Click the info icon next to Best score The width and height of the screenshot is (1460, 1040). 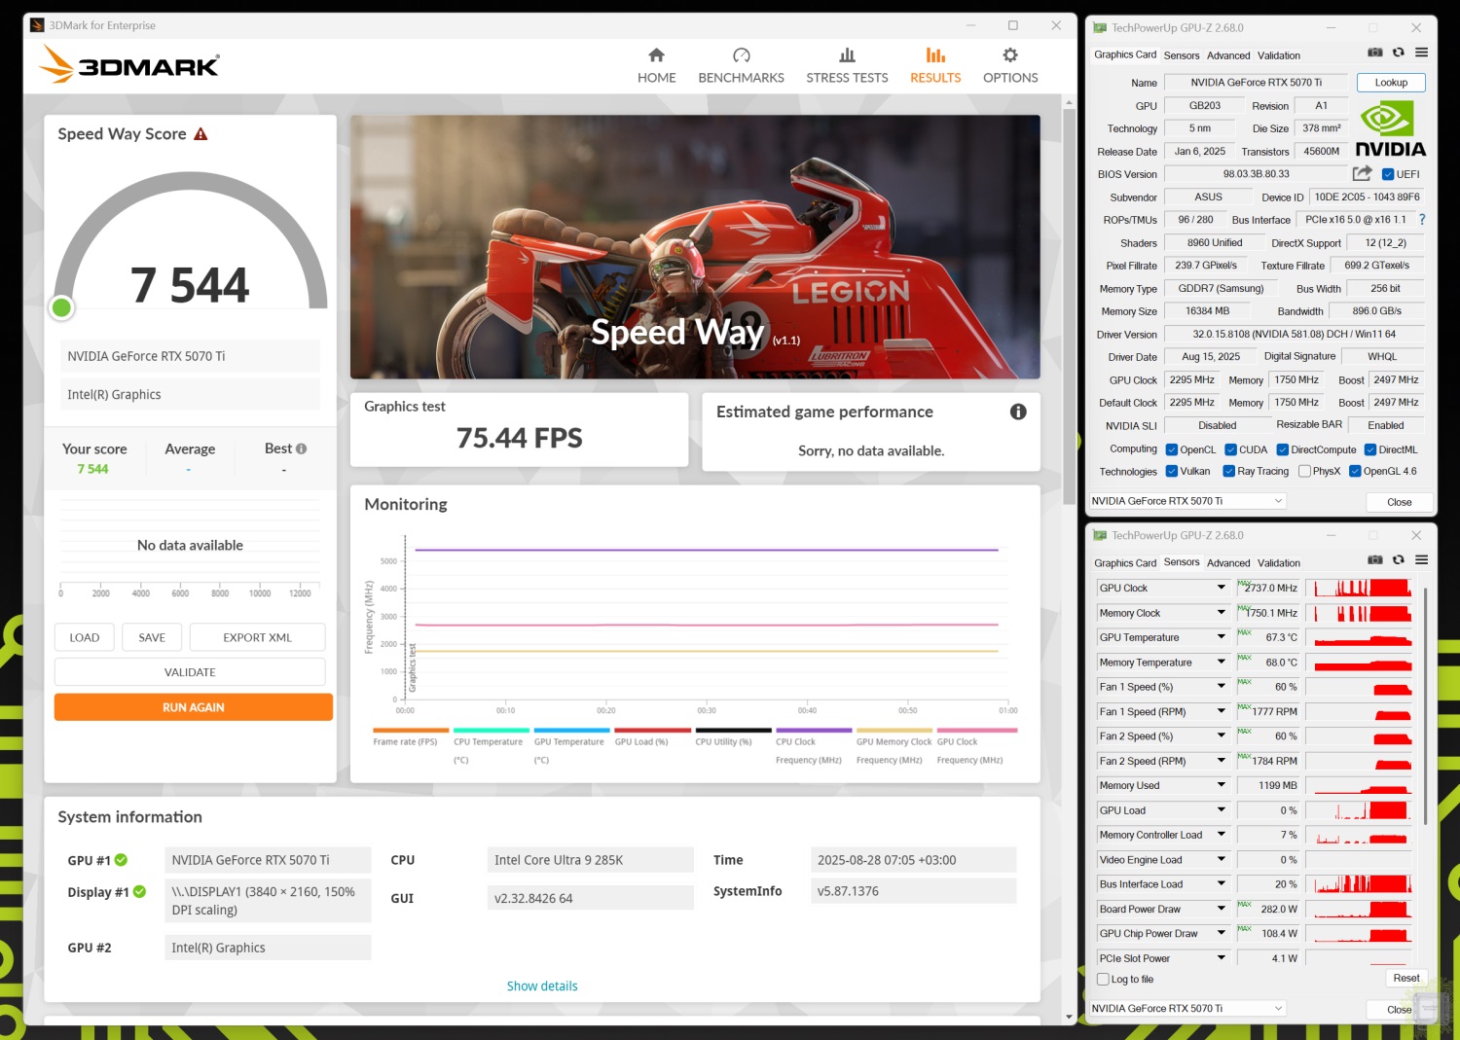302,448
